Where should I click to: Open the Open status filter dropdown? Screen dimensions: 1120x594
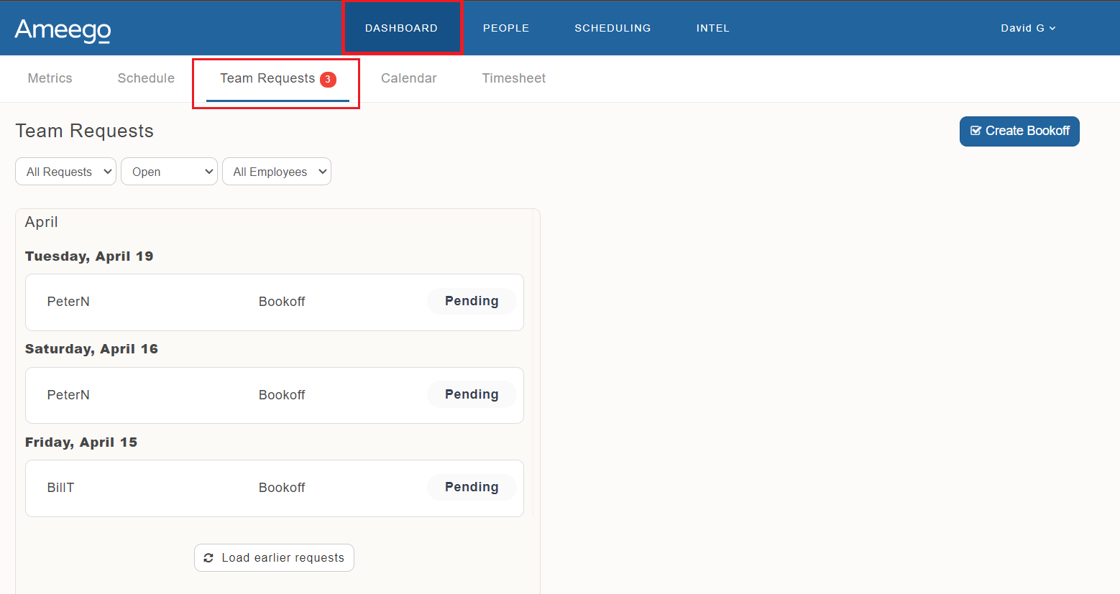point(169,171)
